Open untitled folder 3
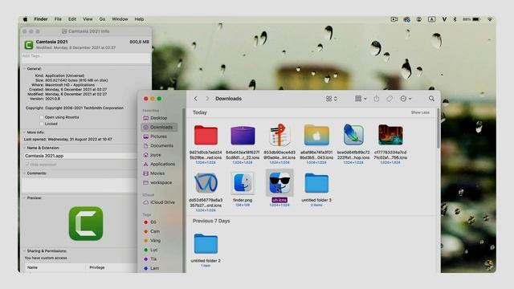Screen dimensions: 514x289 pyautogui.click(x=316, y=183)
